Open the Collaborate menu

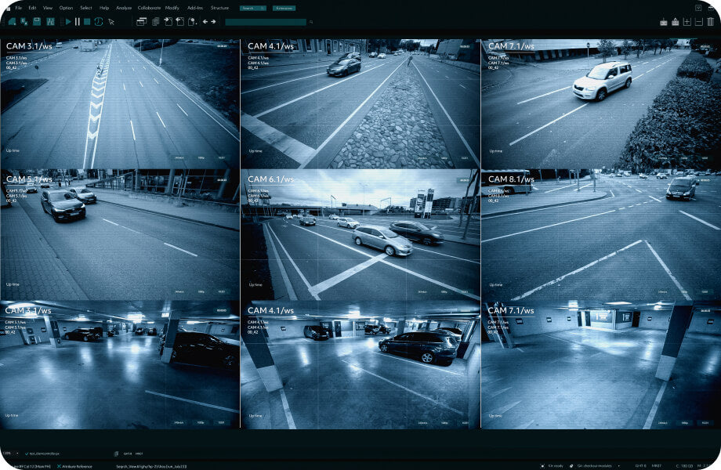[149, 8]
